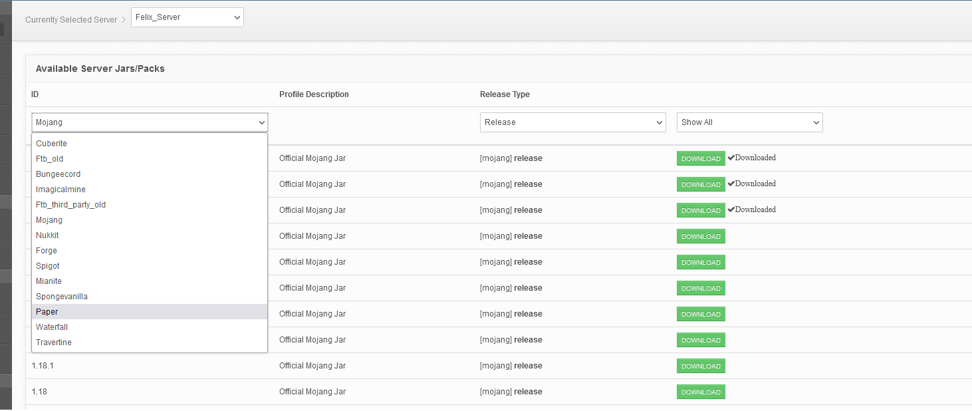Open the Felix_Server selection dropdown
The width and height of the screenshot is (972, 411).
pos(187,18)
